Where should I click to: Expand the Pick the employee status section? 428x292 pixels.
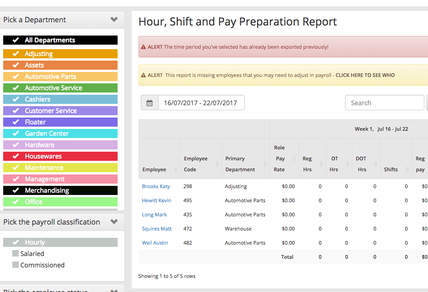[x=114, y=290]
